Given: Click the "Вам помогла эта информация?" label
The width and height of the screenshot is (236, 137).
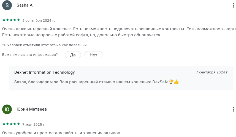Looking at the screenshot, I should coord(30,55).
